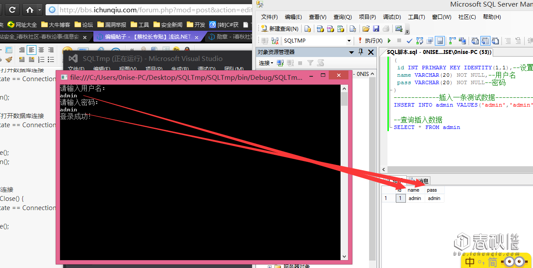The width and height of the screenshot is (533, 268).
Task: Select Results to File icon
Action: pyautogui.click(x=495, y=40)
